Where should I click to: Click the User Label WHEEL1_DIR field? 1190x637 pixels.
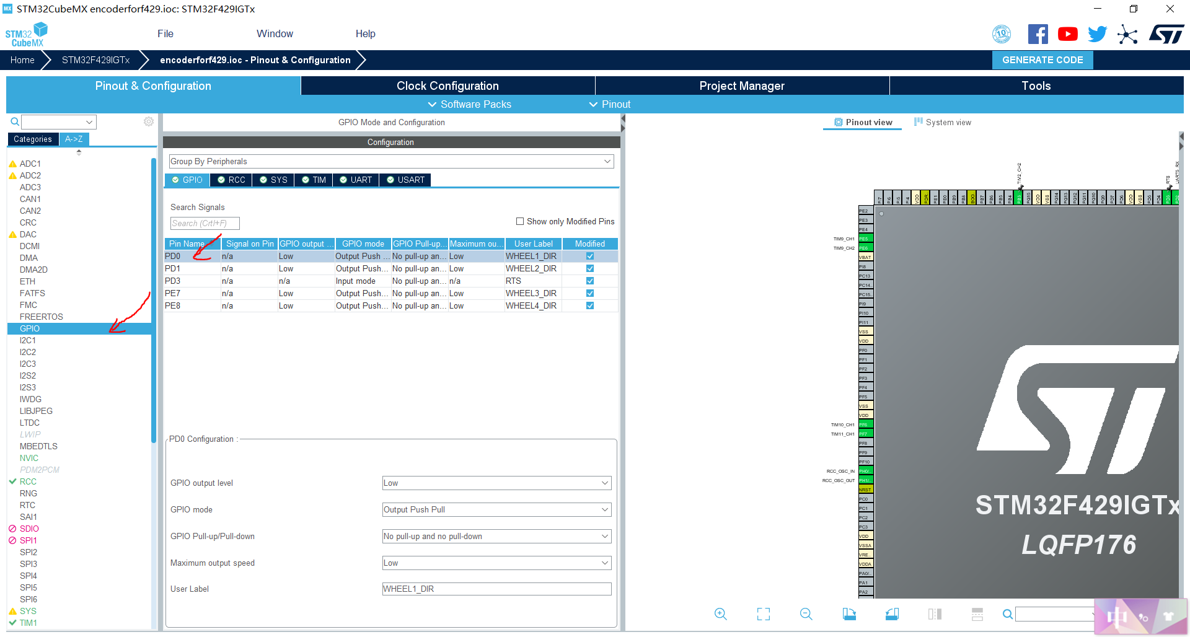[496, 589]
